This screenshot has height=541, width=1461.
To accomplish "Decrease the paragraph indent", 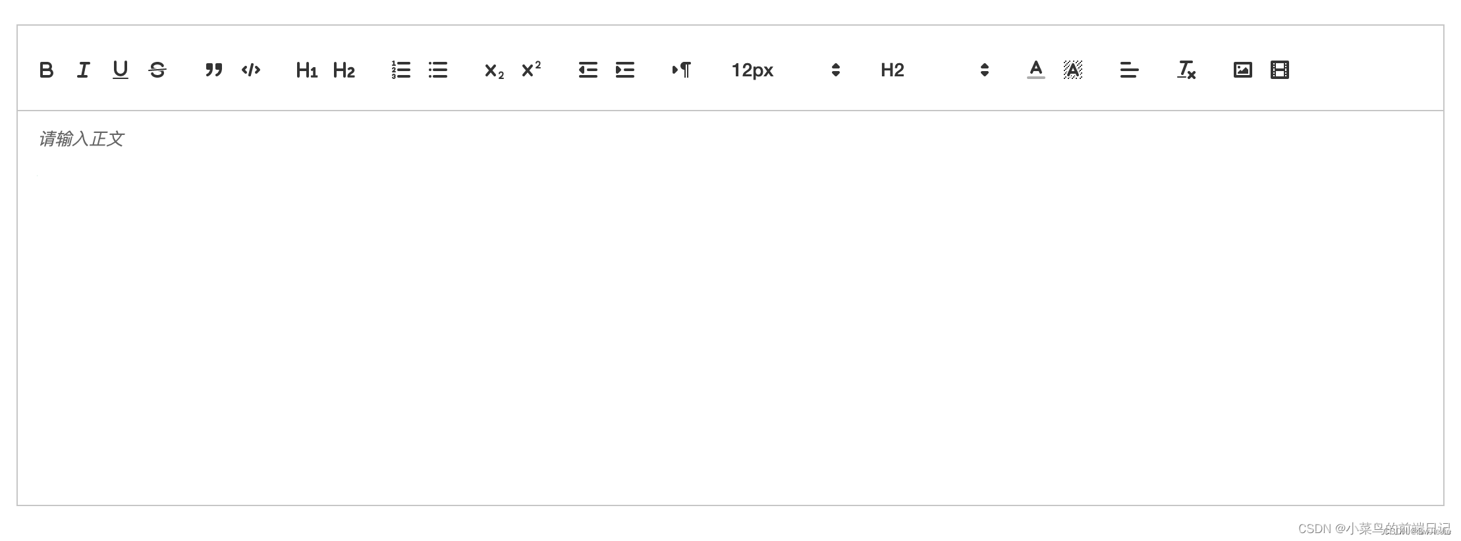I will coord(588,70).
